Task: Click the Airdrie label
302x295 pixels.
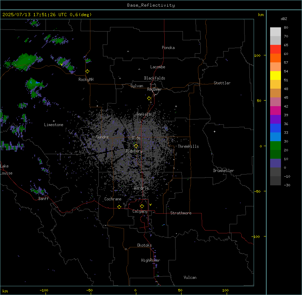Action: (x=142, y=188)
